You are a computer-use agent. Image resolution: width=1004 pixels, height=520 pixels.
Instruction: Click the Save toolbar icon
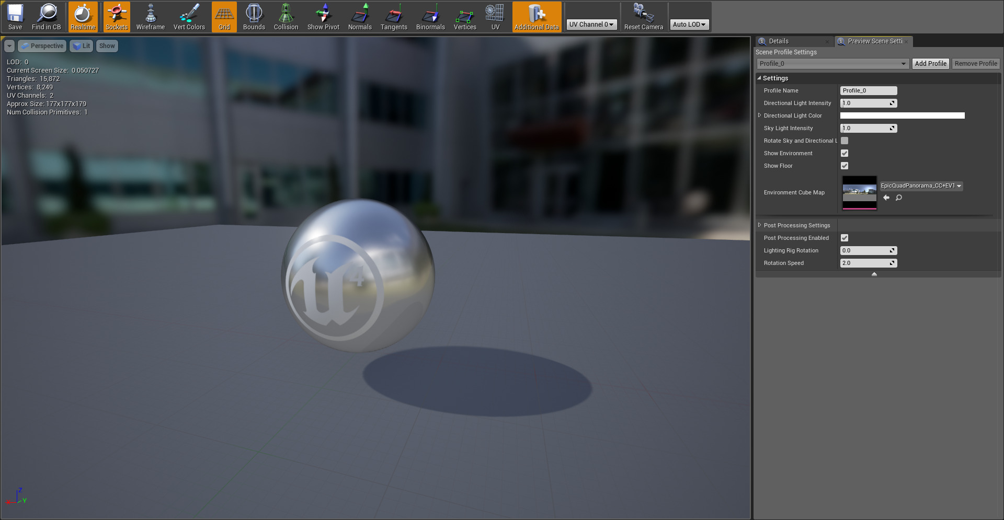pos(15,17)
